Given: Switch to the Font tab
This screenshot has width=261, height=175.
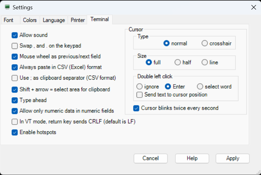Looking at the screenshot, I should [10, 20].
